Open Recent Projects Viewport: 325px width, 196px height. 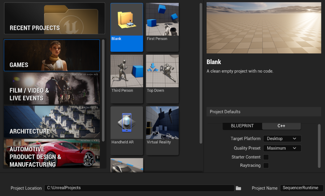pyautogui.click(x=54, y=18)
